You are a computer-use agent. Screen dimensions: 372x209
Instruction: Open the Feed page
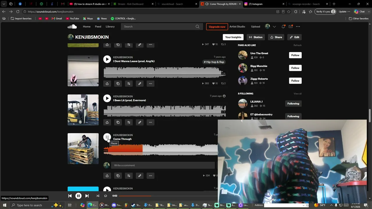point(98,27)
